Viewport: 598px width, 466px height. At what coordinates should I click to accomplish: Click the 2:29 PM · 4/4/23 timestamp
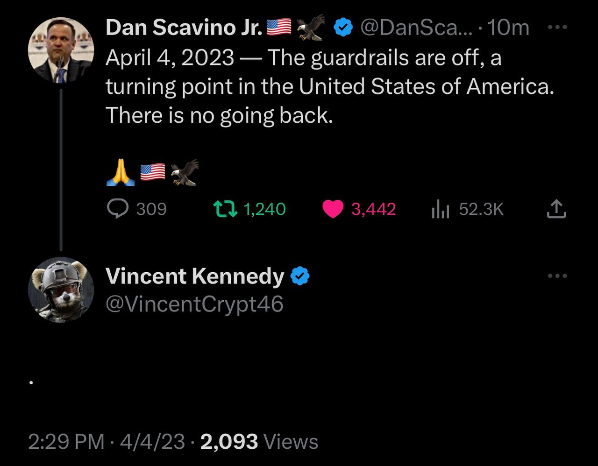coord(107,442)
